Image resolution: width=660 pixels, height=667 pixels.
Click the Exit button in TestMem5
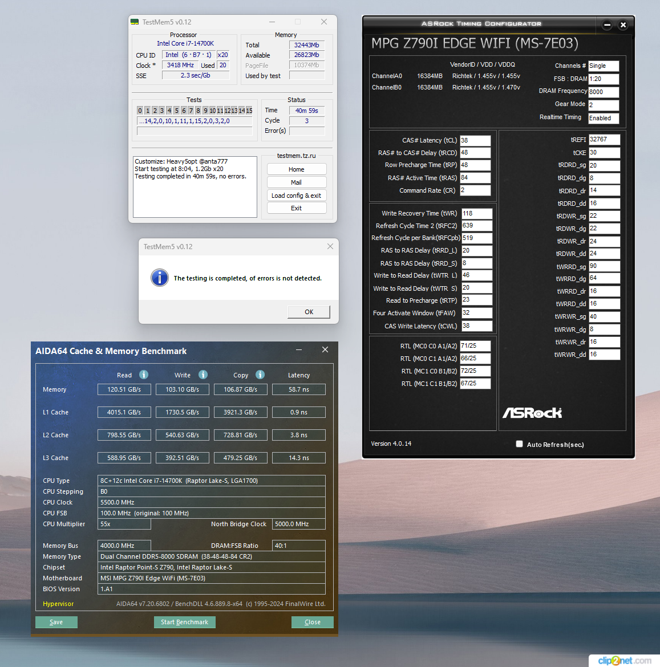point(297,208)
